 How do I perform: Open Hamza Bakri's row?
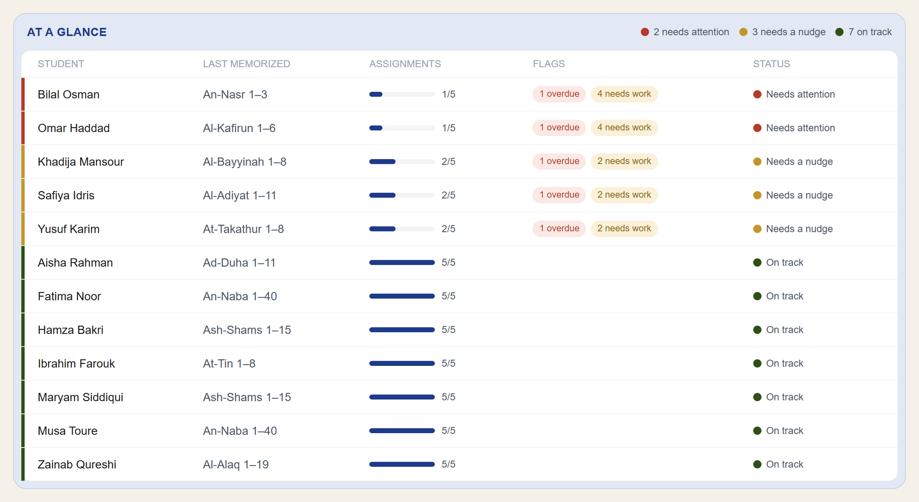point(459,330)
